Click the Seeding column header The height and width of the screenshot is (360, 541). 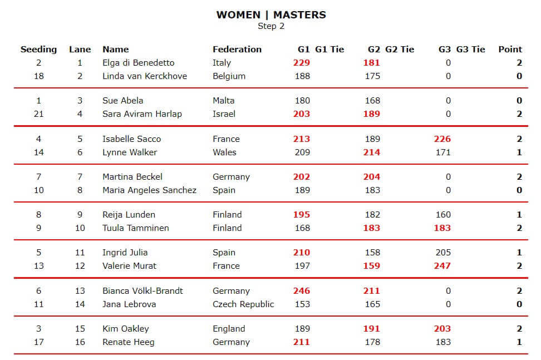(x=38, y=49)
